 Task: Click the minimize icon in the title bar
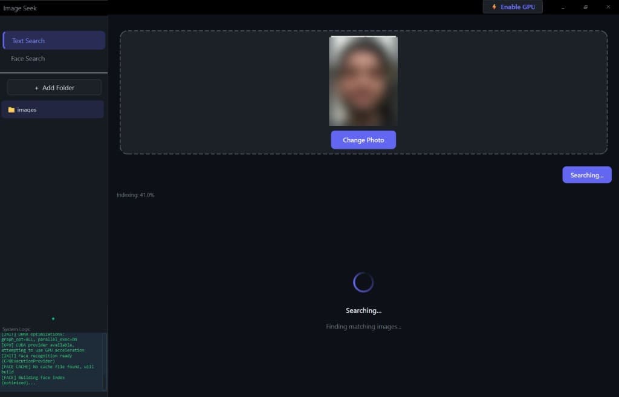pyautogui.click(x=563, y=7)
